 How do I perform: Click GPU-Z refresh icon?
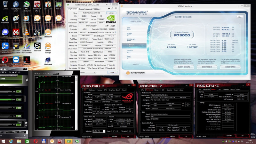[112, 8]
